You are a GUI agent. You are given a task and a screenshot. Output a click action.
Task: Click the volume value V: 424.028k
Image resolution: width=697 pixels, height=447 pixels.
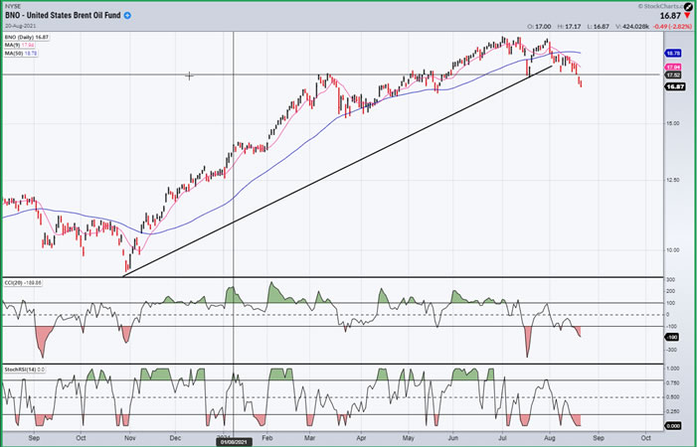pos(632,27)
